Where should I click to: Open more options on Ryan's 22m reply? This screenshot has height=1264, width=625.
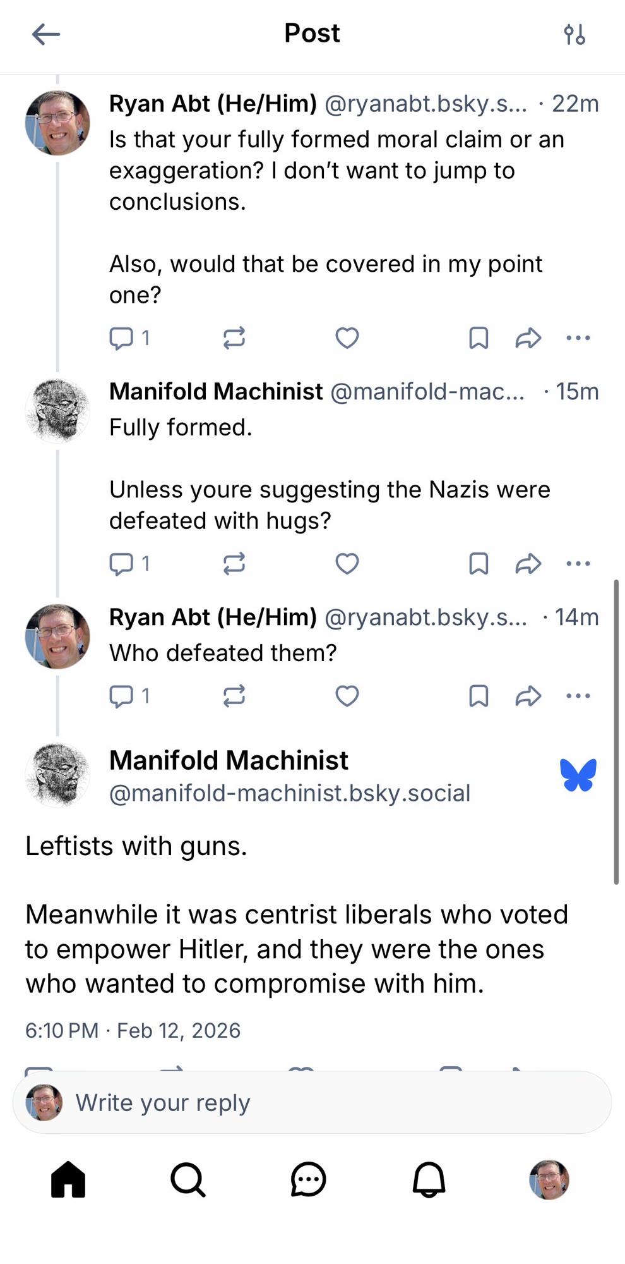coord(578,338)
